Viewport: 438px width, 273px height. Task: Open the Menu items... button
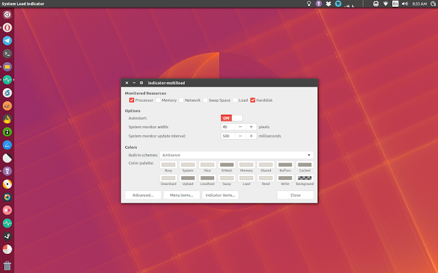click(x=181, y=195)
